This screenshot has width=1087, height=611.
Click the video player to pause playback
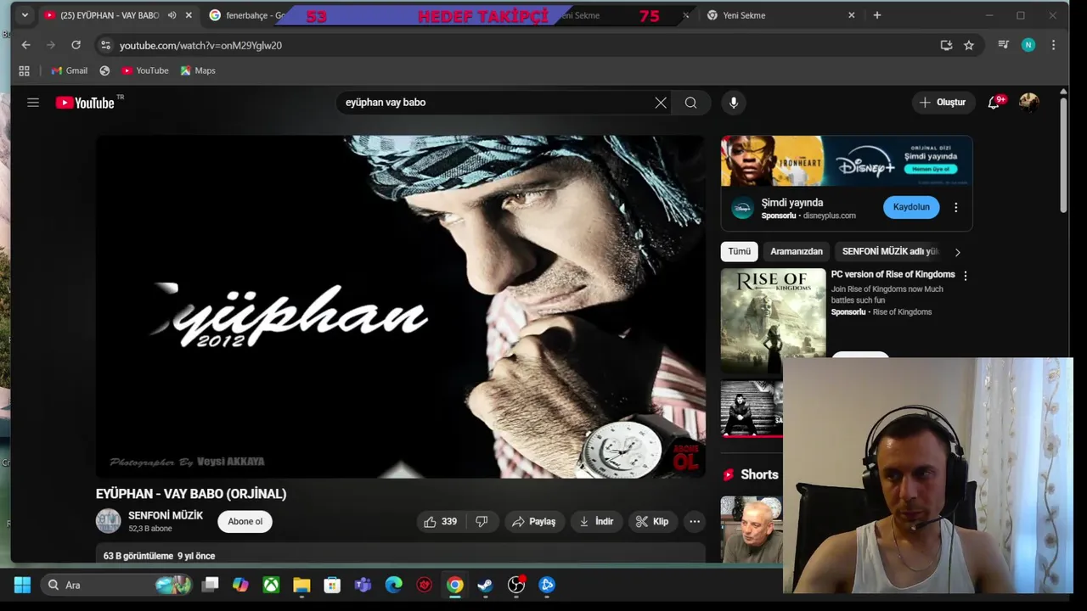point(400,306)
